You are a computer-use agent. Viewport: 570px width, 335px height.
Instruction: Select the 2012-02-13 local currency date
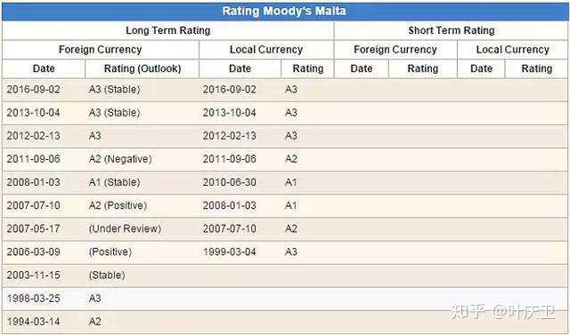230,136
